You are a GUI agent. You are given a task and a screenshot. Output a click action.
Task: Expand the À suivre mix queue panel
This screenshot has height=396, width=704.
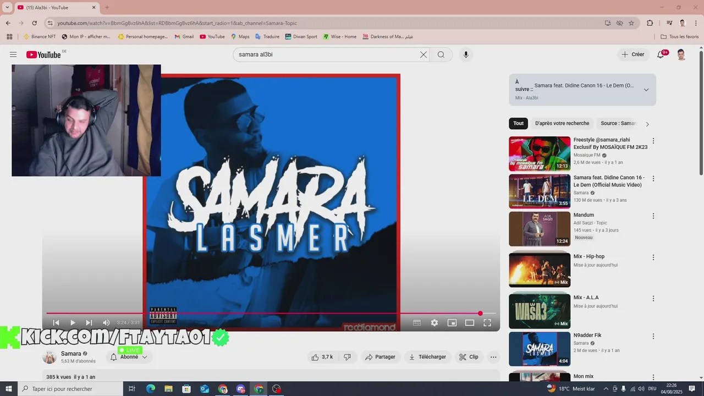(646, 90)
